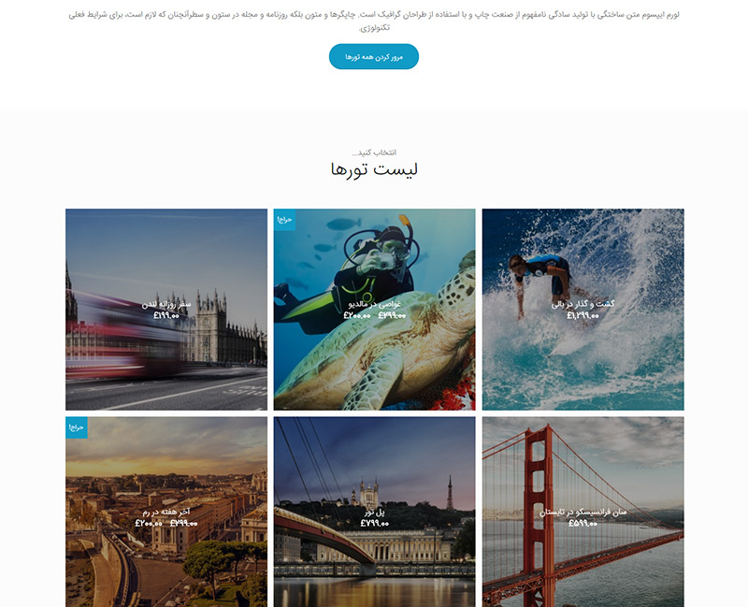Open the bridge tour image with £799 price

click(375, 512)
